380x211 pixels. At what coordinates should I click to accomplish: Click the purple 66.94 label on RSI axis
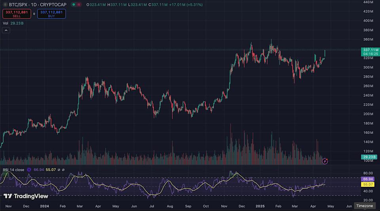368,179
